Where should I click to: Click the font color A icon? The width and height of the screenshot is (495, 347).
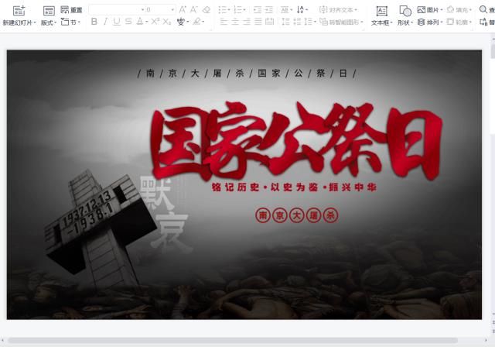click(x=140, y=22)
